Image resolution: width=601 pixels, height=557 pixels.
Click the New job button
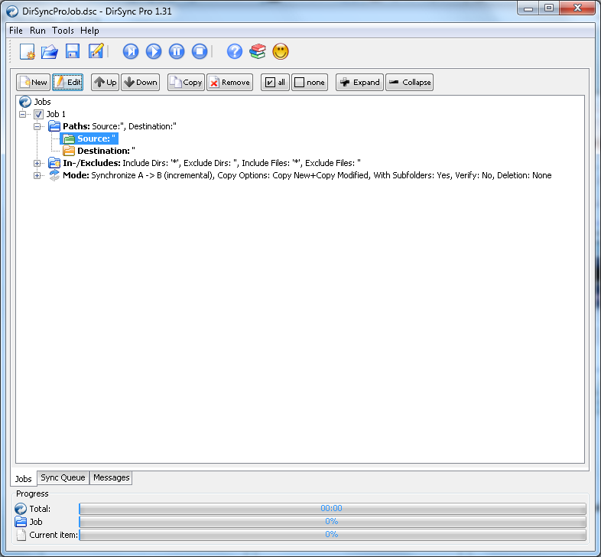tap(34, 82)
